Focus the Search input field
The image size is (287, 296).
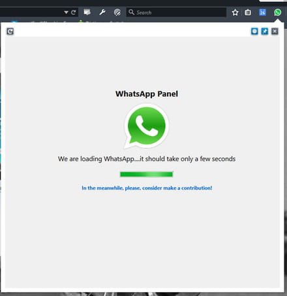pyautogui.click(x=176, y=12)
